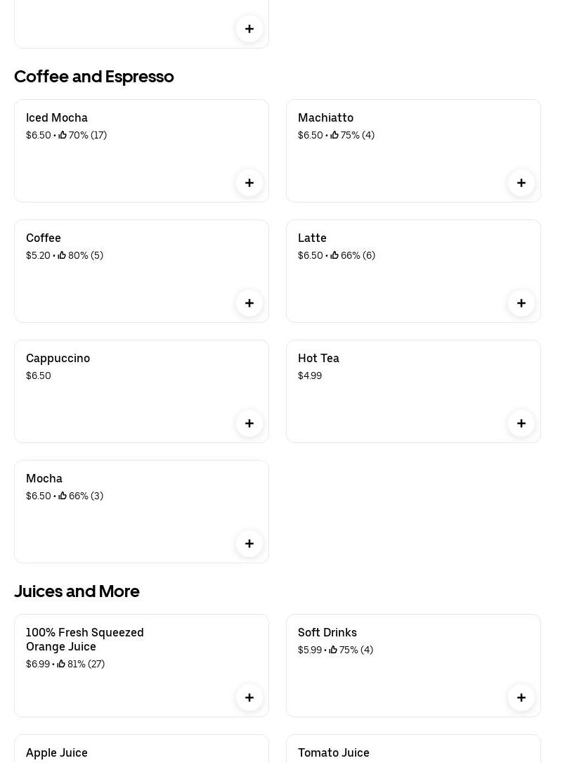Select the Coffee and Espresso section heading
This screenshot has width=565, height=763.
coord(94,76)
